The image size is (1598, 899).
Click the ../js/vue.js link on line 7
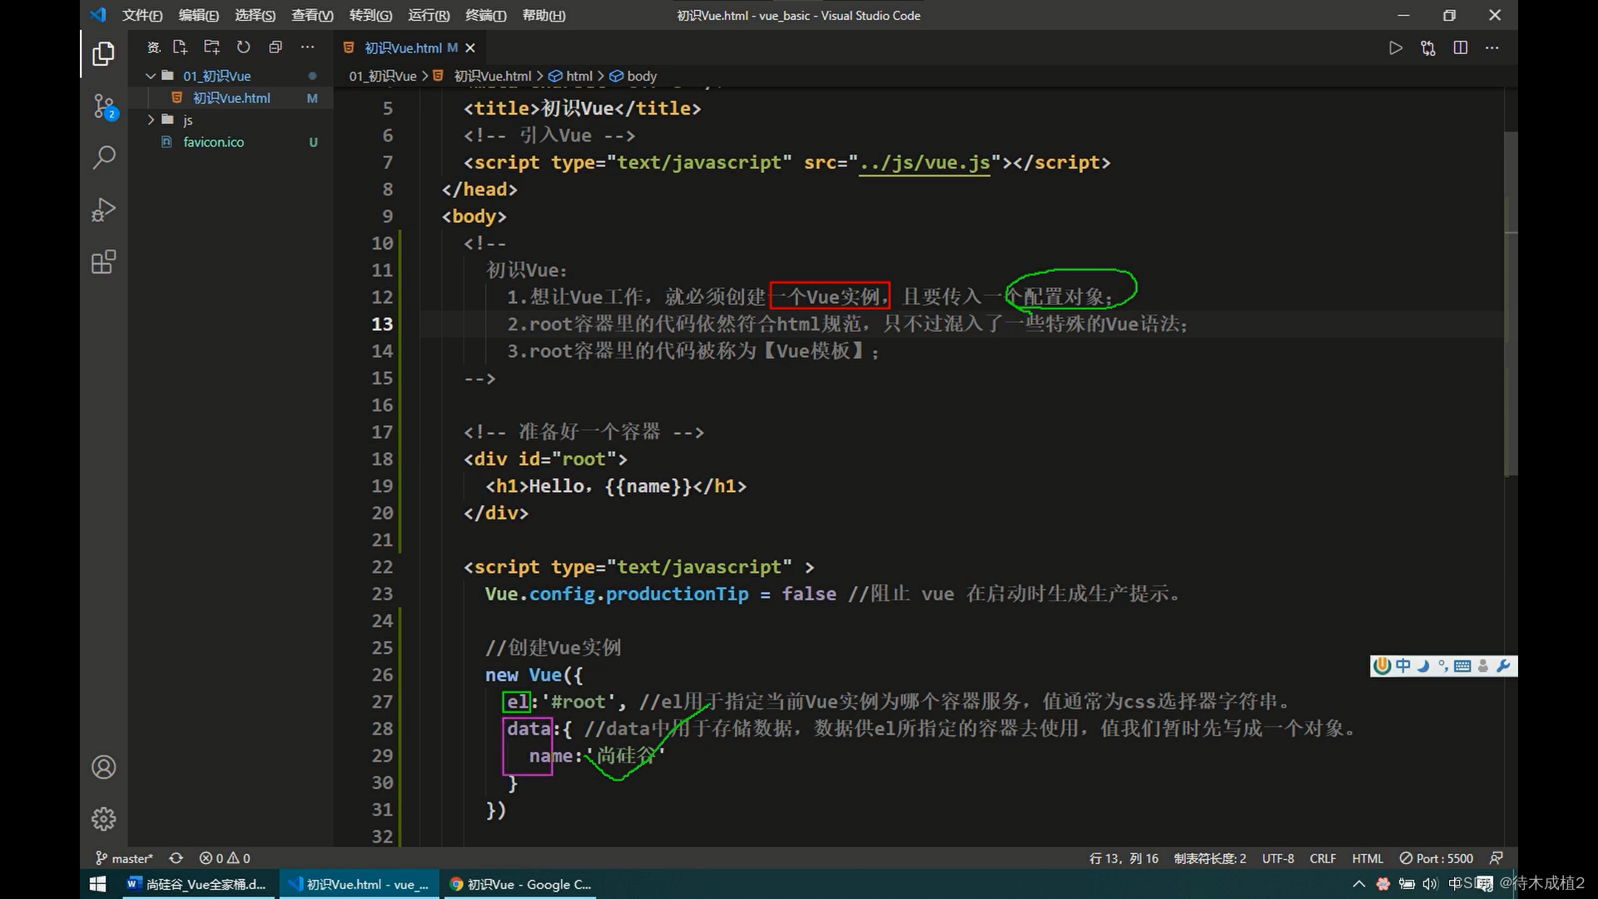pos(925,162)
